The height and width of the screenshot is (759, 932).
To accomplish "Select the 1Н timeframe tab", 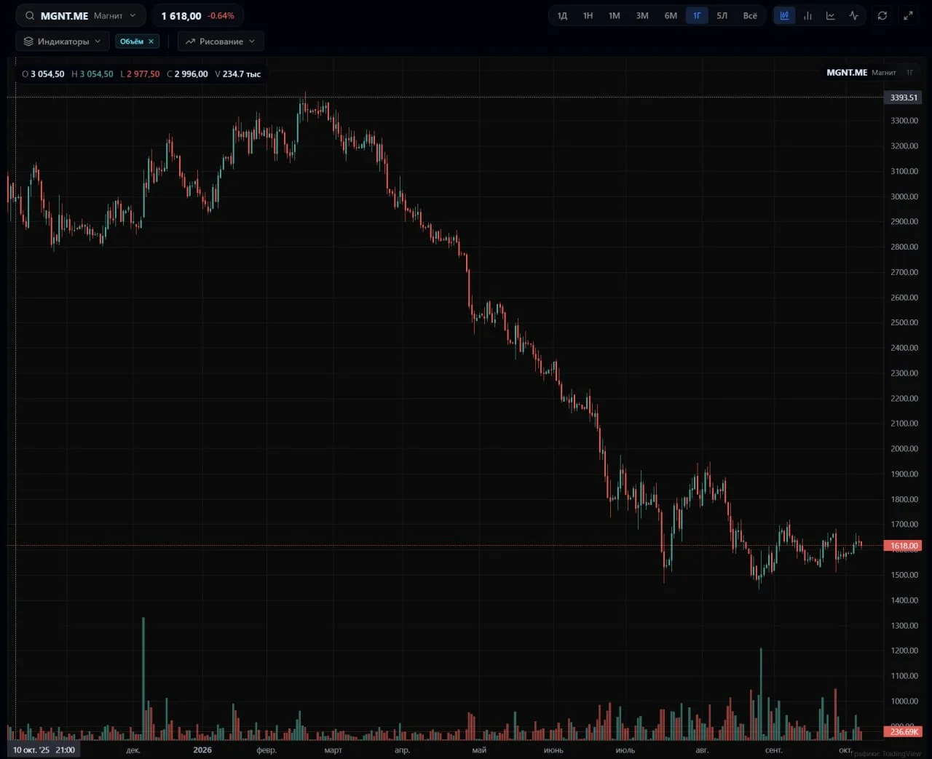I will point(588,15).
